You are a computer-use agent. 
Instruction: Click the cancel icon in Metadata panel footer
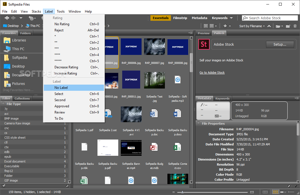pos(289,186)
